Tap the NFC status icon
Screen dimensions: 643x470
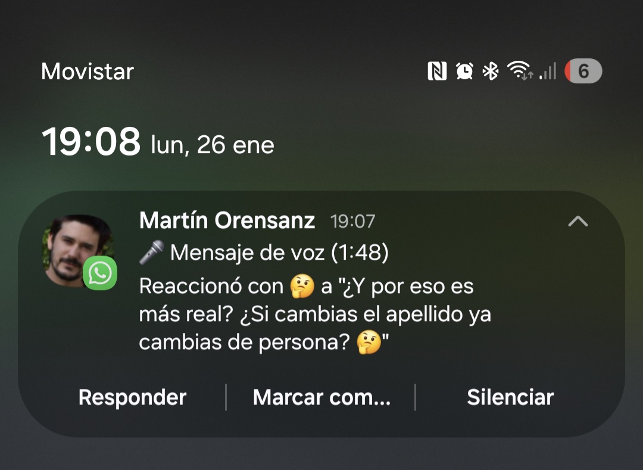point(437,71)
